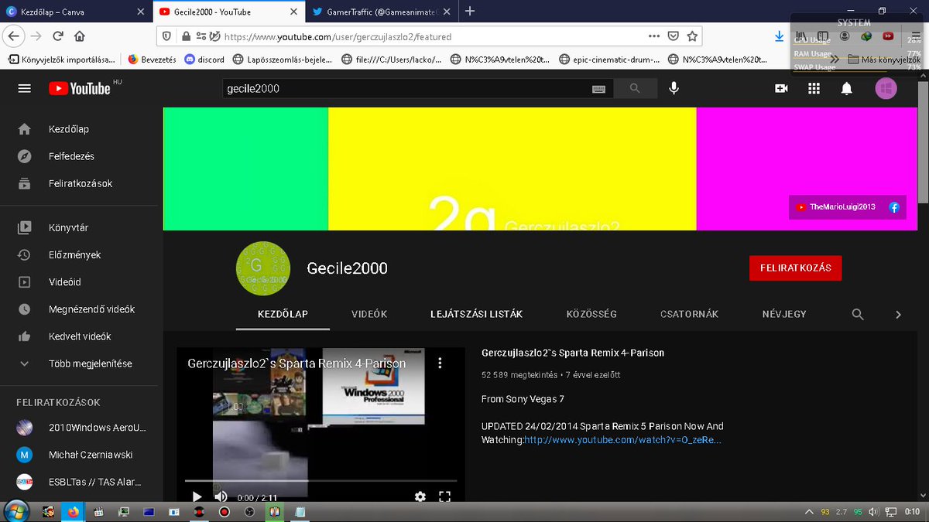Click the OBS icon in taskbar
This screenshot has height=522, width=929.
(x=249, y=511)
